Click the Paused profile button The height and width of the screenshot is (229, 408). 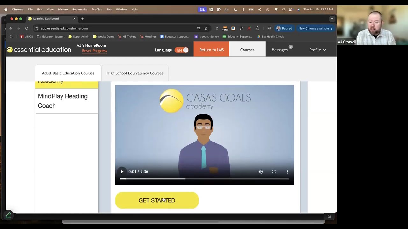click(x=284, y=28)
